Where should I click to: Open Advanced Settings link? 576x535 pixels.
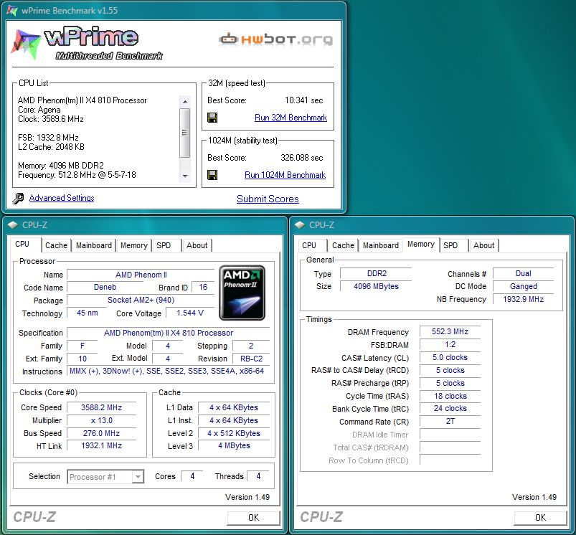[x=62, y=198]
